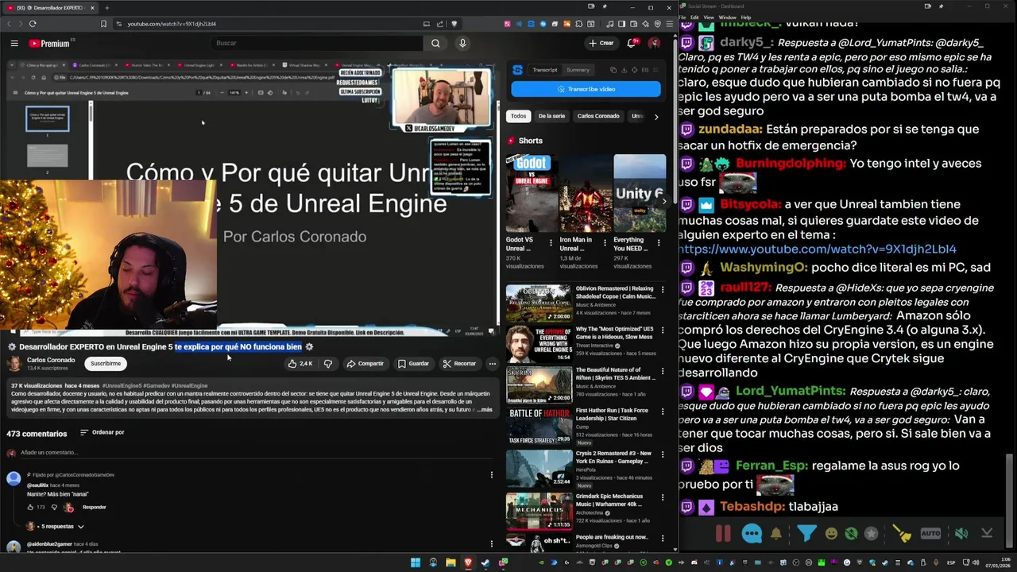The width and height of the screenshot is (1017, 572).
Task: Toggle Social Stream AUTO mode
Action: [930, 534]
